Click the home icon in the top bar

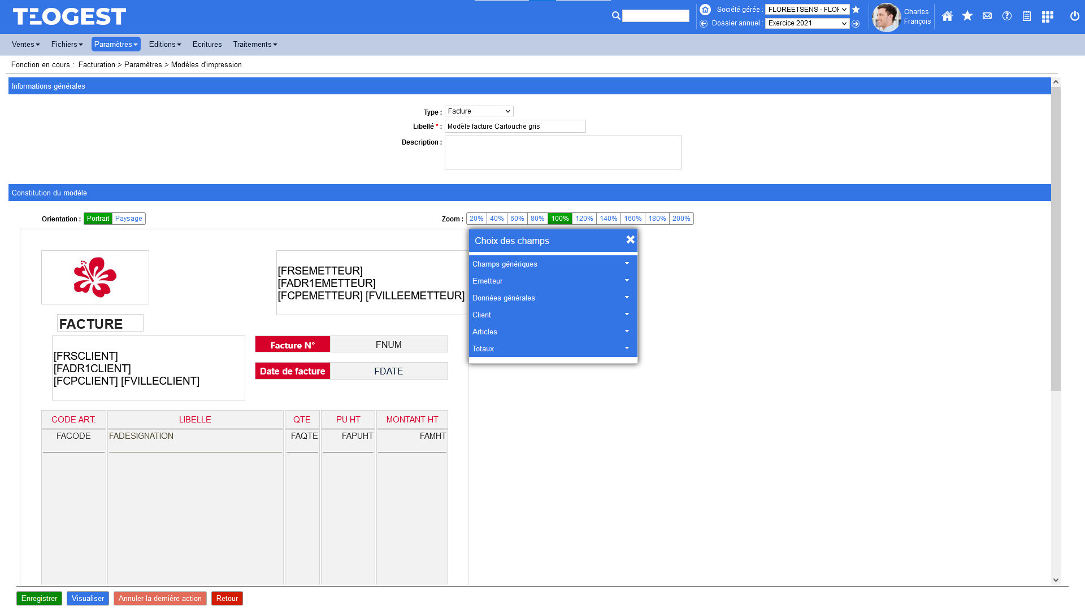(947, 16)
